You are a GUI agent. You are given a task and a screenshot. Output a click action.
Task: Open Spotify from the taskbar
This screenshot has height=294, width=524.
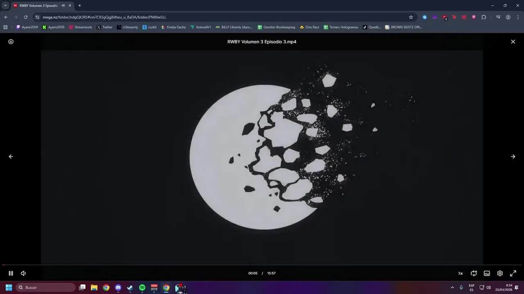[x=142, y=287]
